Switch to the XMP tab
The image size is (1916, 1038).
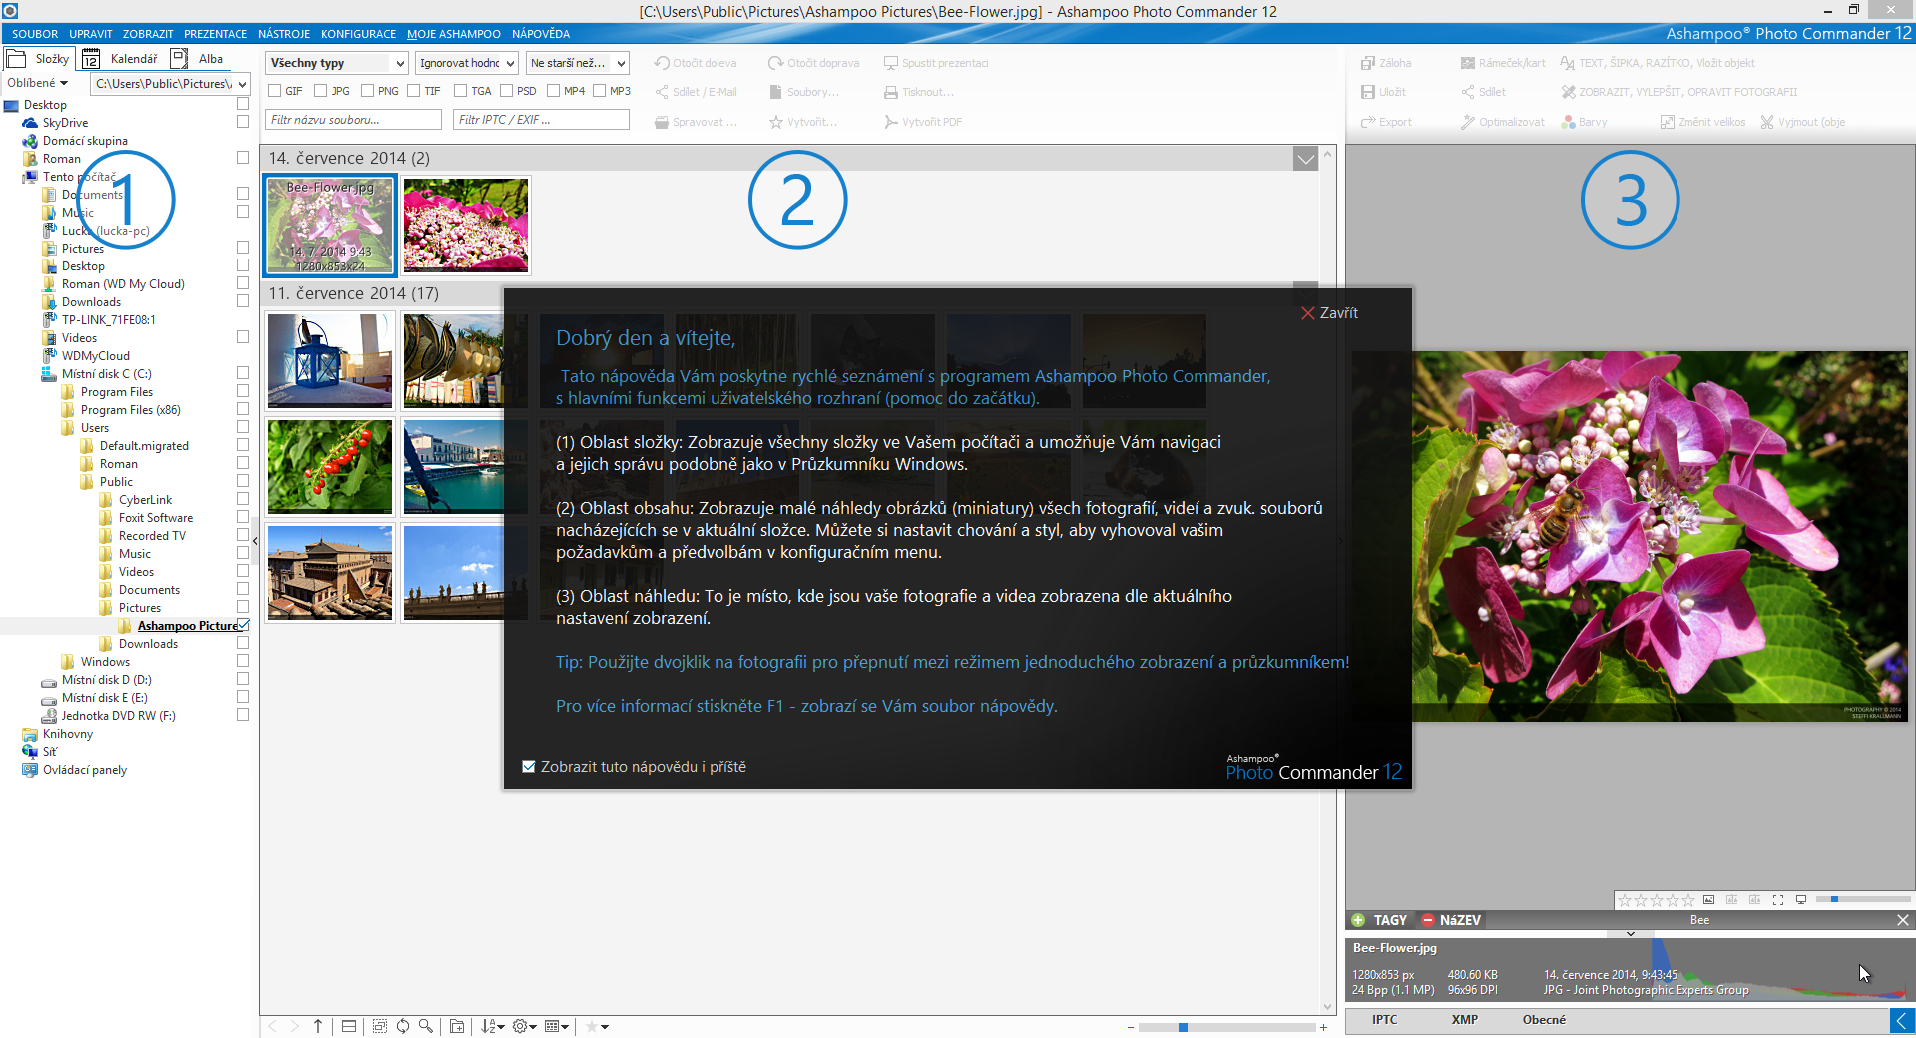(x=1464, y=1020)
